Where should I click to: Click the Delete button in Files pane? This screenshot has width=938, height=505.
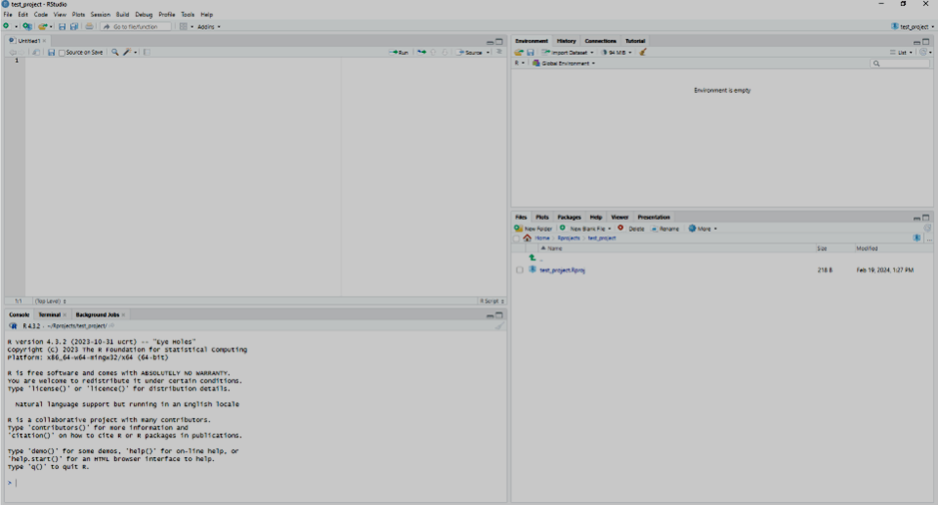coord(631,229)
